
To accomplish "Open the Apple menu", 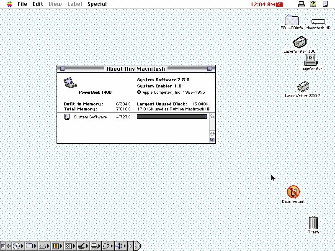I will click(9, 4).
